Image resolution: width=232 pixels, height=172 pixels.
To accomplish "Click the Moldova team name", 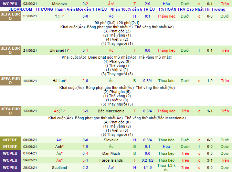I will point(59,3).
